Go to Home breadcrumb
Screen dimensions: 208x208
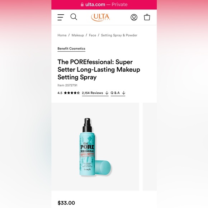pyautogui.click(x=62, y=35)
